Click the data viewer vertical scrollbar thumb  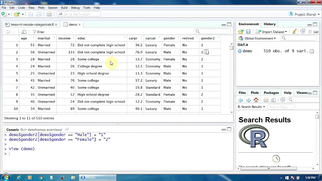coord(231,48)
